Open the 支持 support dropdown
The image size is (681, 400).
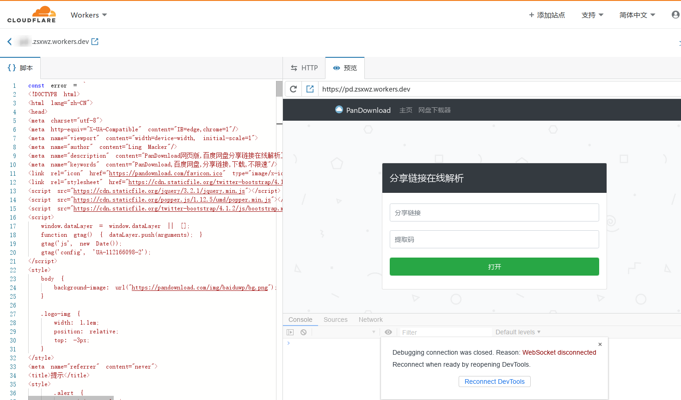[x=592, y=15]
